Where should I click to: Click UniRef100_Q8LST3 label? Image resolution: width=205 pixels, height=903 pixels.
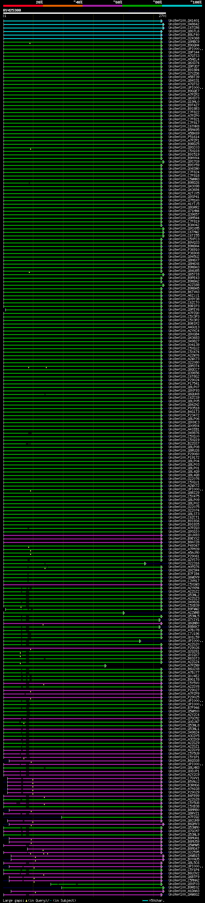click(x=184, y=514)
